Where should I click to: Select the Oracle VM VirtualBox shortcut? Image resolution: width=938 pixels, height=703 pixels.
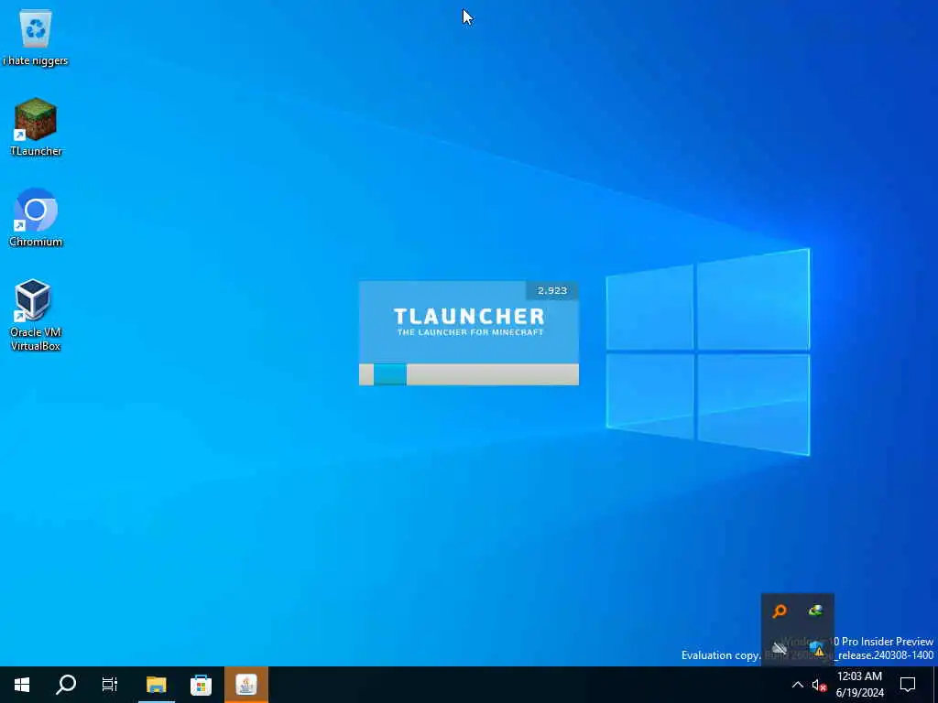36,315
